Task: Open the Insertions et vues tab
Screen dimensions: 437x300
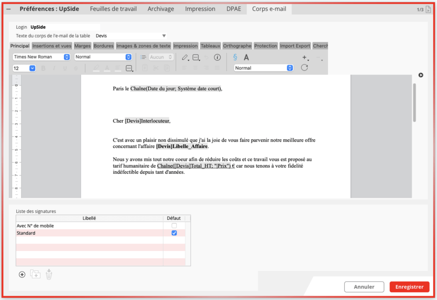Action: pyautogui.click(x=52, y=46)
